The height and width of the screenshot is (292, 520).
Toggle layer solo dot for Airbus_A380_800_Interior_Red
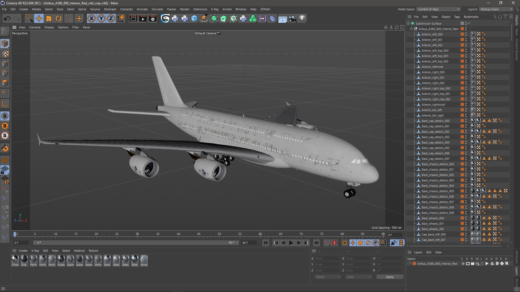463,264
